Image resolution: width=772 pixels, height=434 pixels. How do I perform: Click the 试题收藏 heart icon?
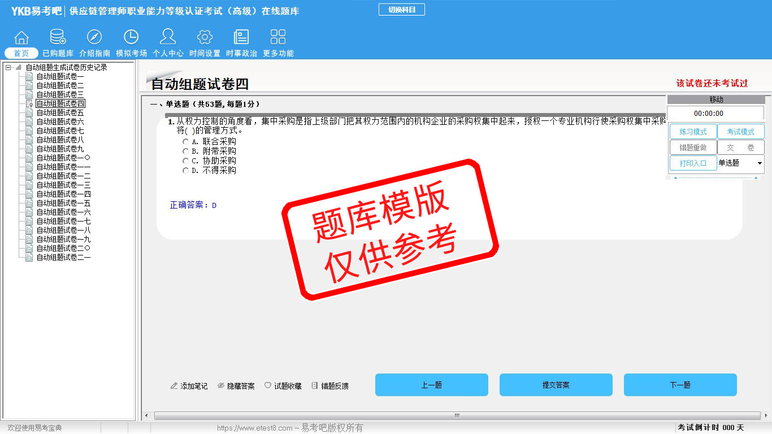268,385
